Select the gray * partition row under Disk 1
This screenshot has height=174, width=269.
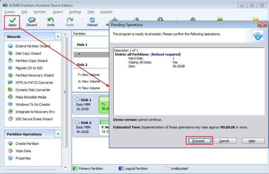tap(91, 54)
